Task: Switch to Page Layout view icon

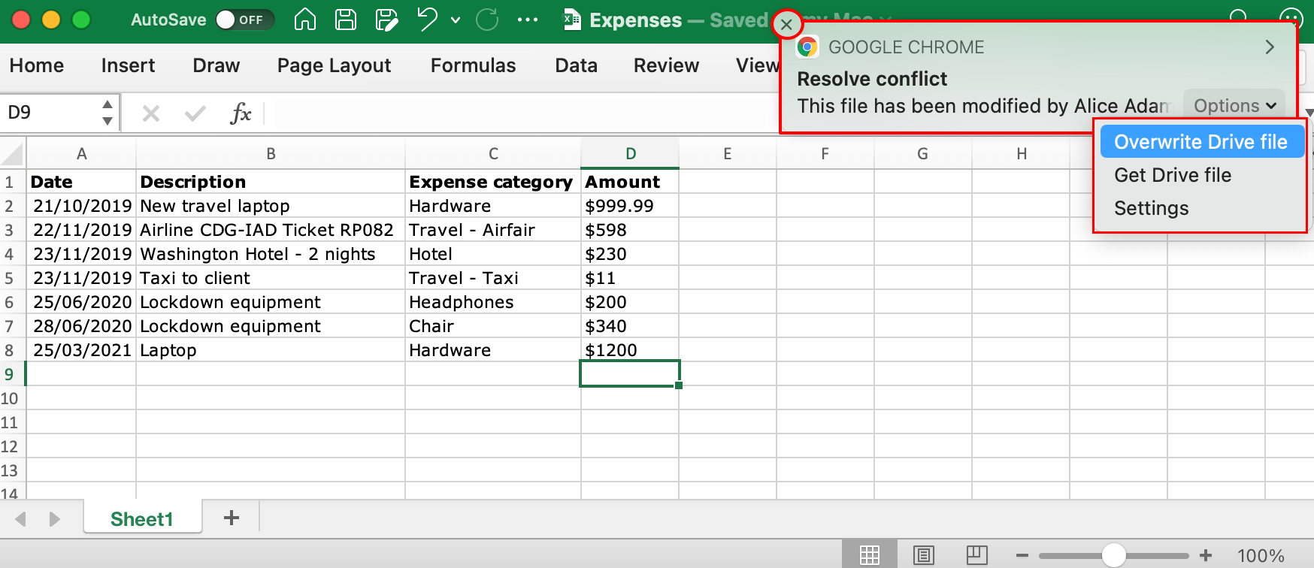Action: coord(924,555)
